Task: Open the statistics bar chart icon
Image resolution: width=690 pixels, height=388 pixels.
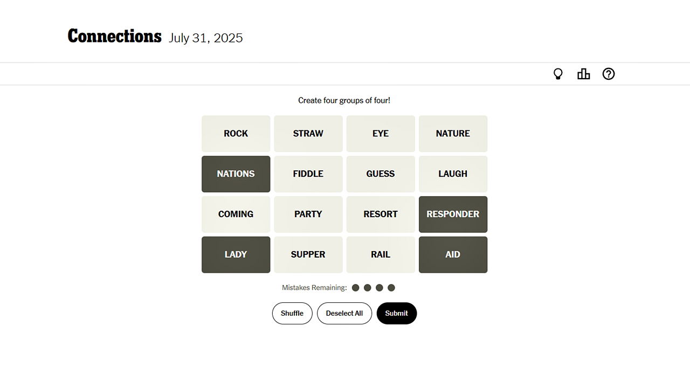Action: click(x=583, y=74)
